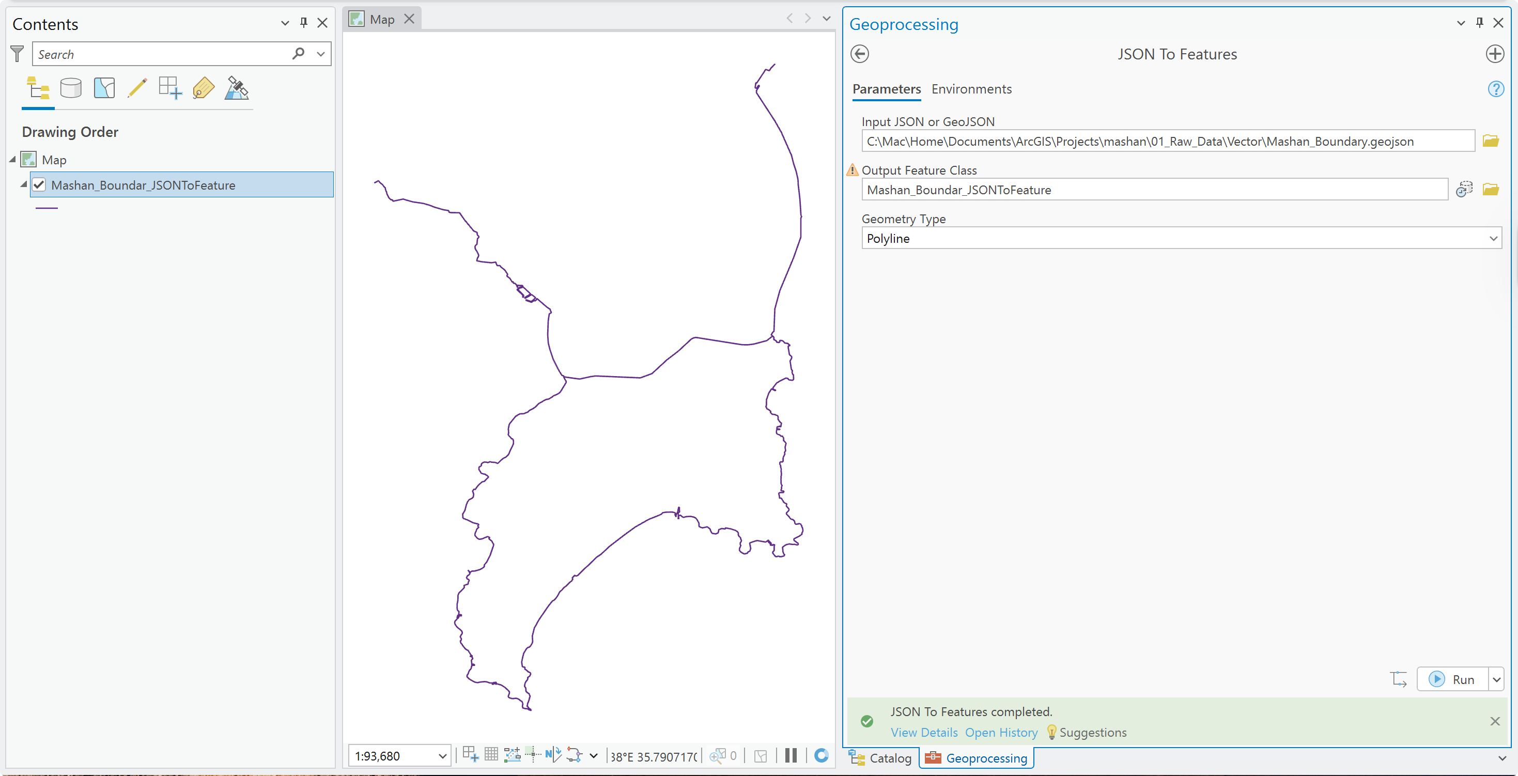Run the JSON To Features tool
The height and width of the screenshot is (776, 1518).
1452,679
